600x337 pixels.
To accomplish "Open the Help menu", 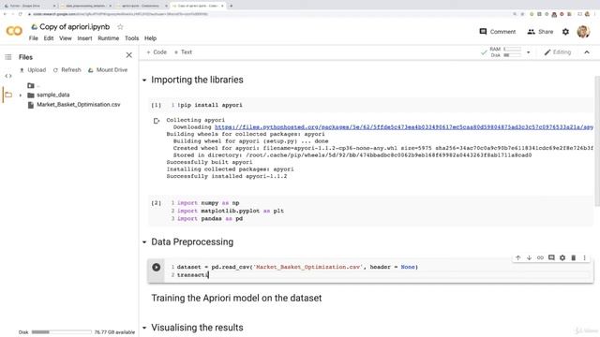I will click(150, 38).
